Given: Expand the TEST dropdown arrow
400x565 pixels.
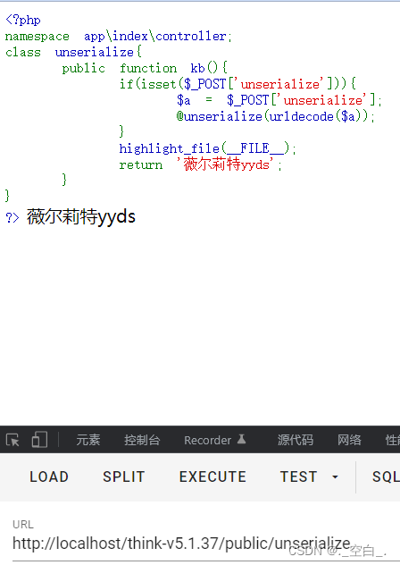Looking at the screenshot, I should [335, 477].
